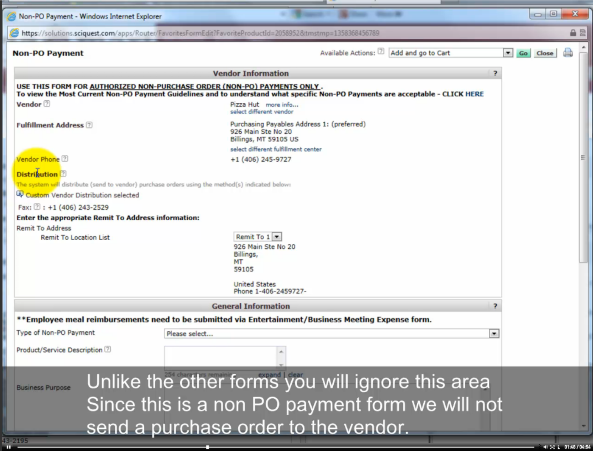Click the Custom Vendor Distribution info icon
Image resolution: width=593 pixels, height=451 pixels.
[20, 194]
